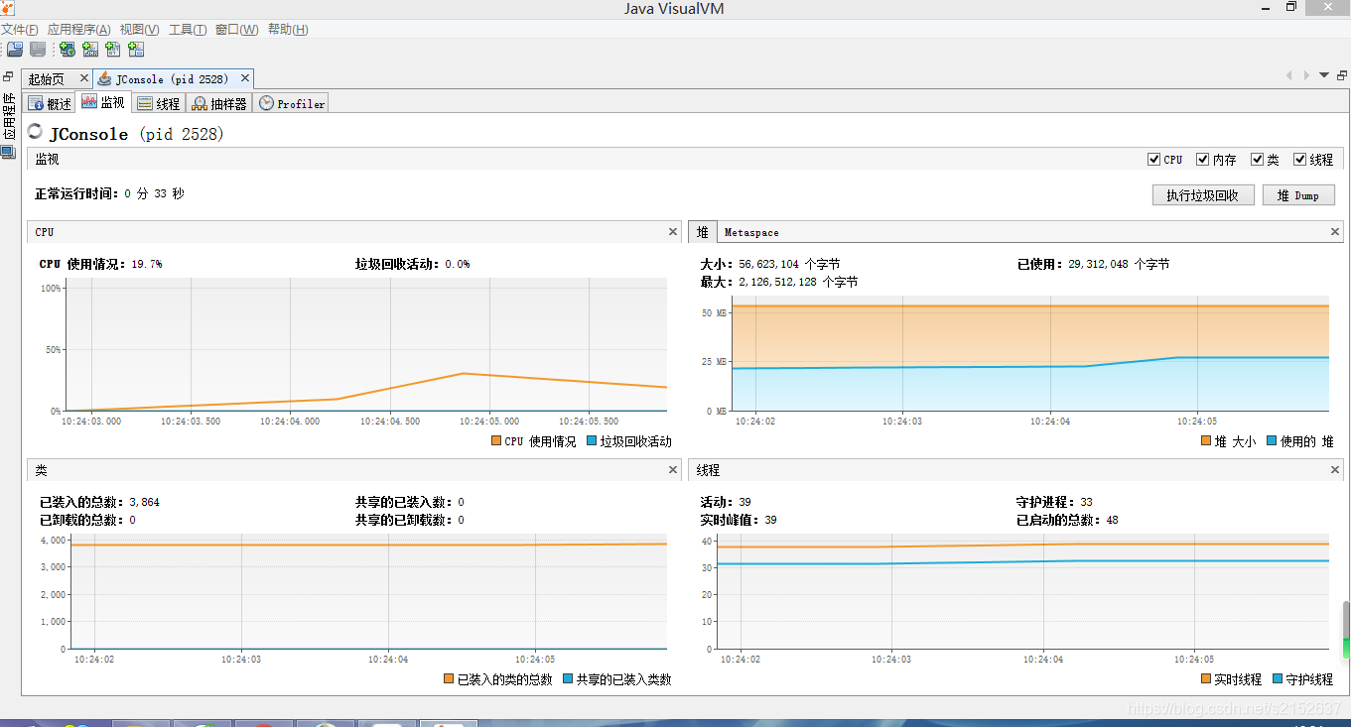
Task: Click the Load snapshot toolbar icon
Action: click(14, 50)
